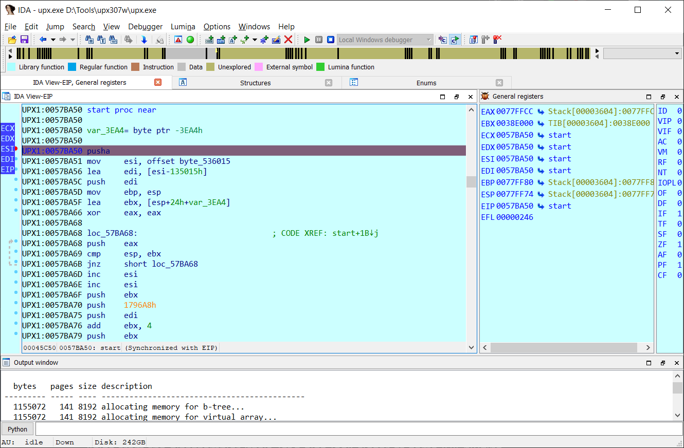Click the Library function cyan legend swatch
Screen dimensions: 684x448
11,67
